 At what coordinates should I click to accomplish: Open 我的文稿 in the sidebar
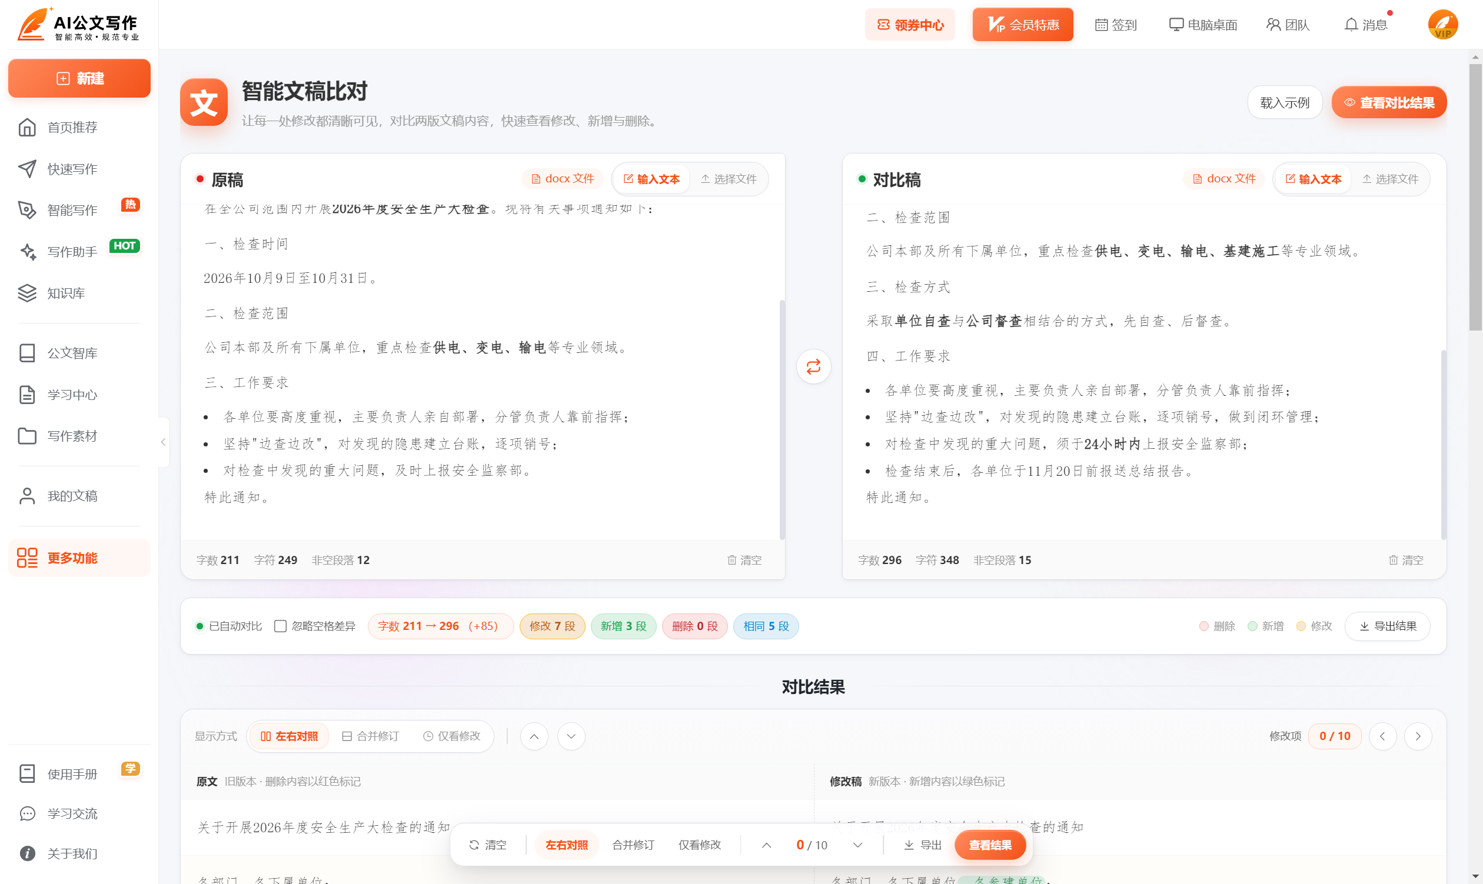click(79, 496)
